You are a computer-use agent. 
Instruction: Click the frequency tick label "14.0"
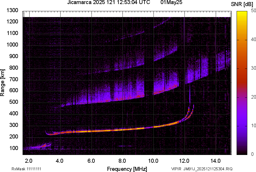(x=215, y=161)
